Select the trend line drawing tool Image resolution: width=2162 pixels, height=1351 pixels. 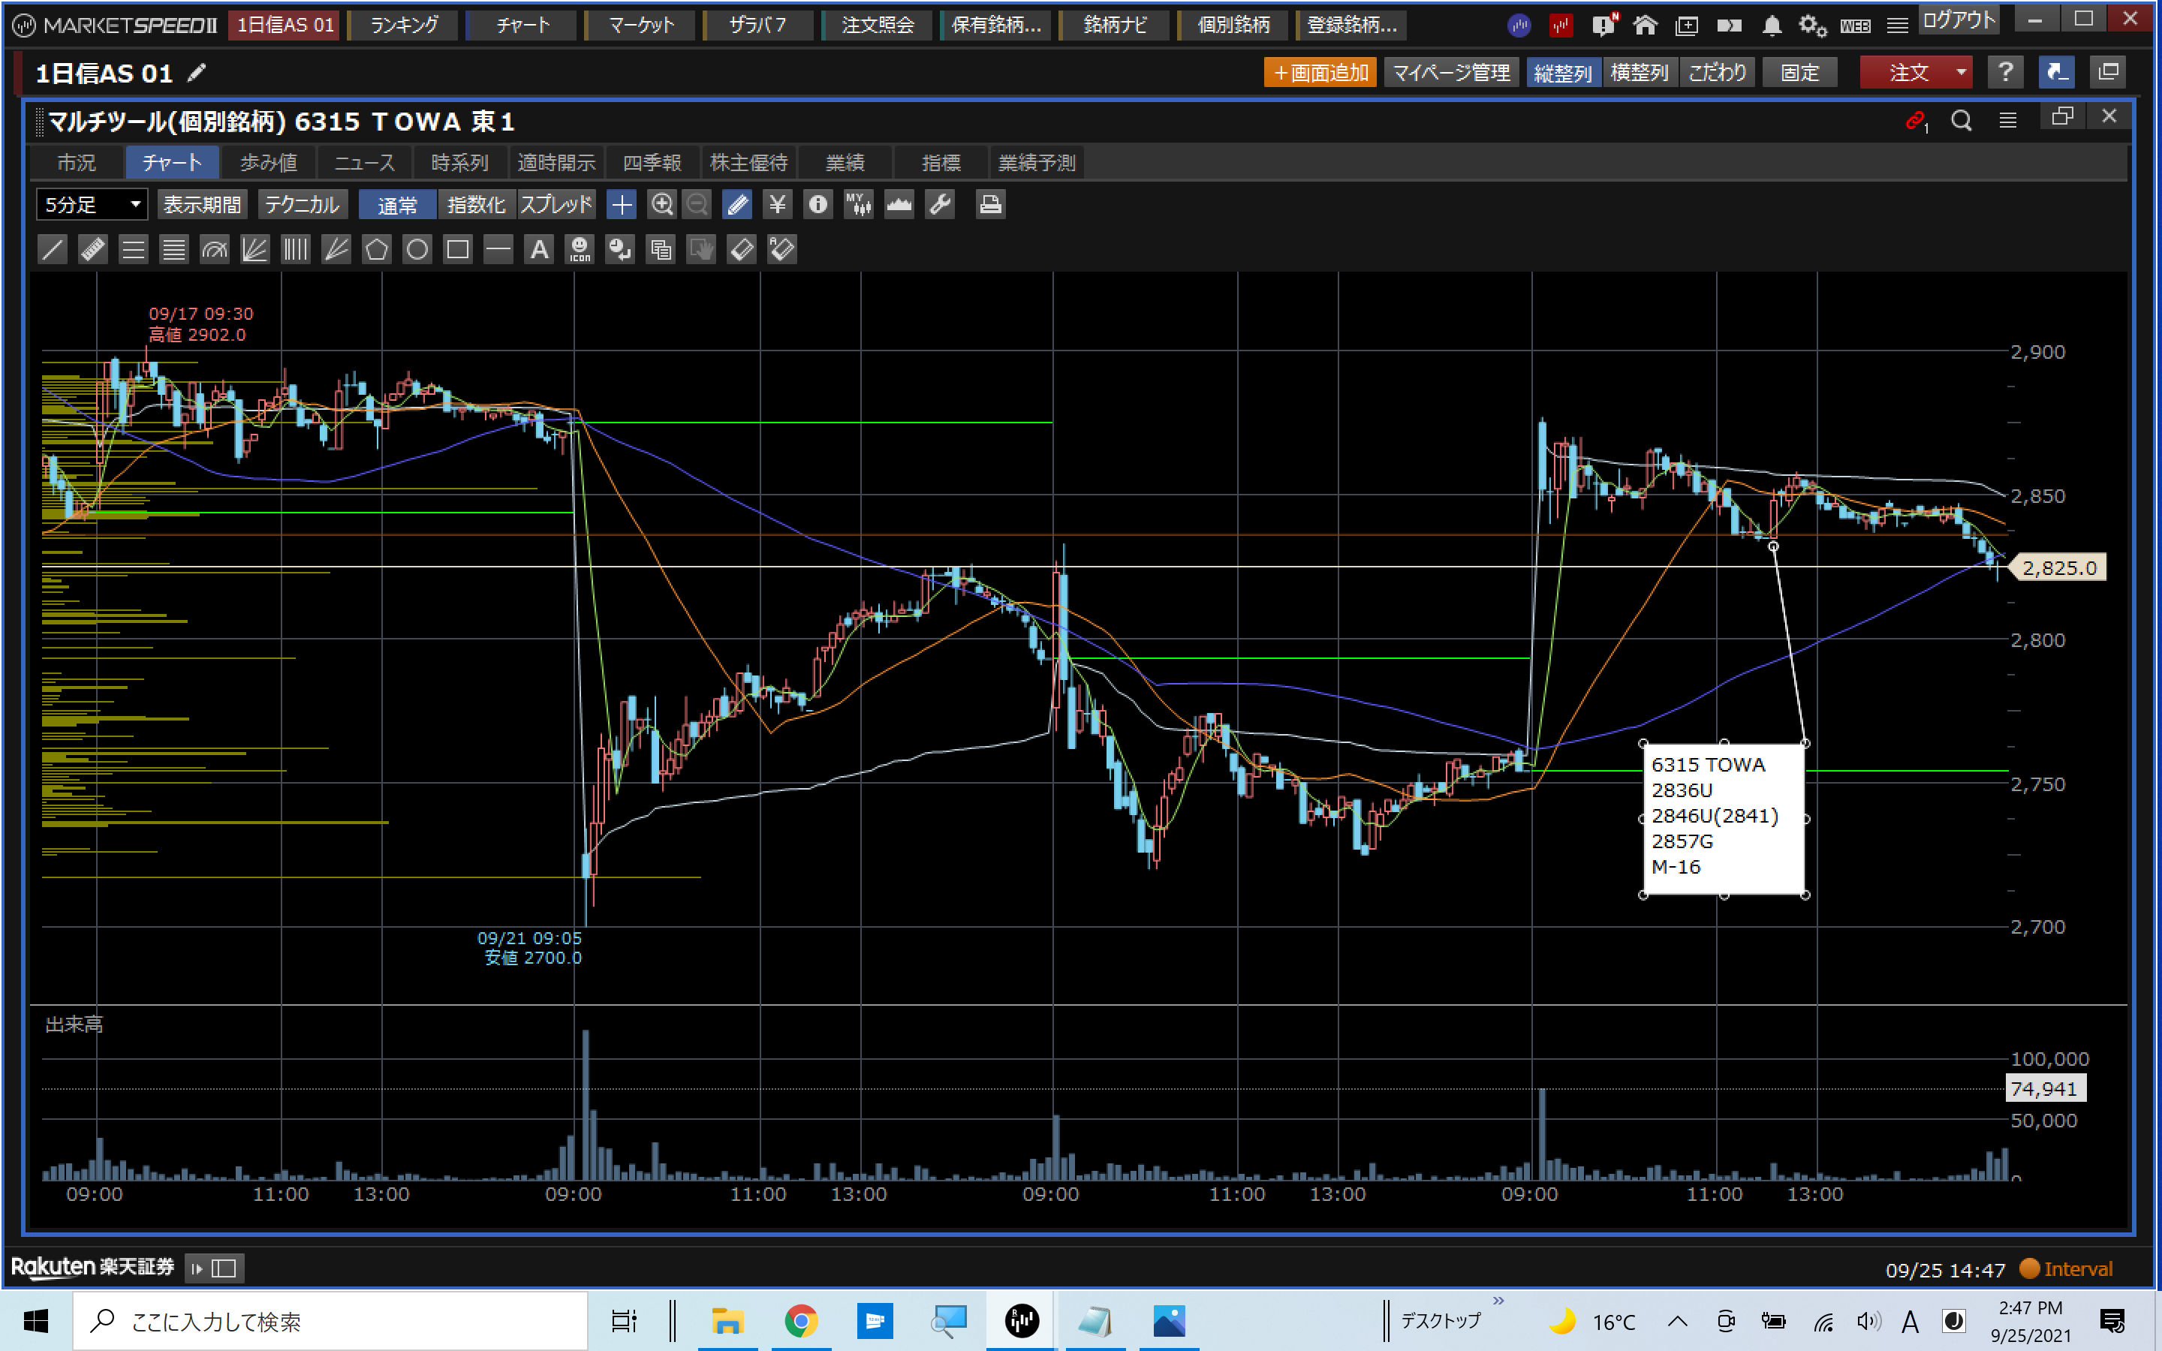pos(53,249)
